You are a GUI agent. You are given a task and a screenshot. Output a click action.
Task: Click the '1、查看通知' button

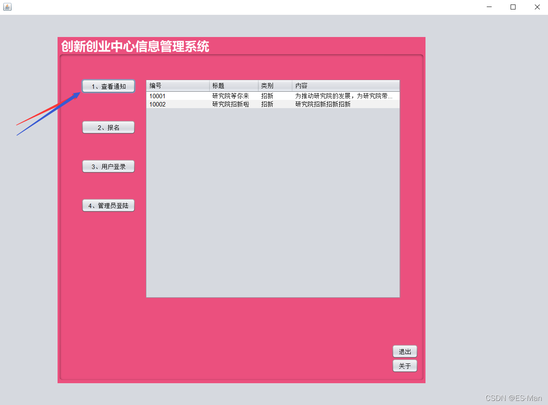(x=109, y=86)
